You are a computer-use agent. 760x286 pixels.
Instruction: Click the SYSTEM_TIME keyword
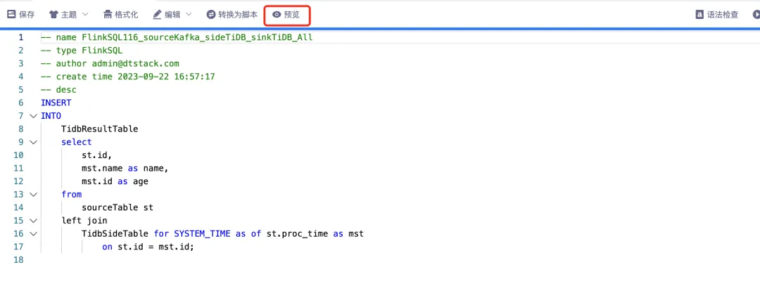202,233
